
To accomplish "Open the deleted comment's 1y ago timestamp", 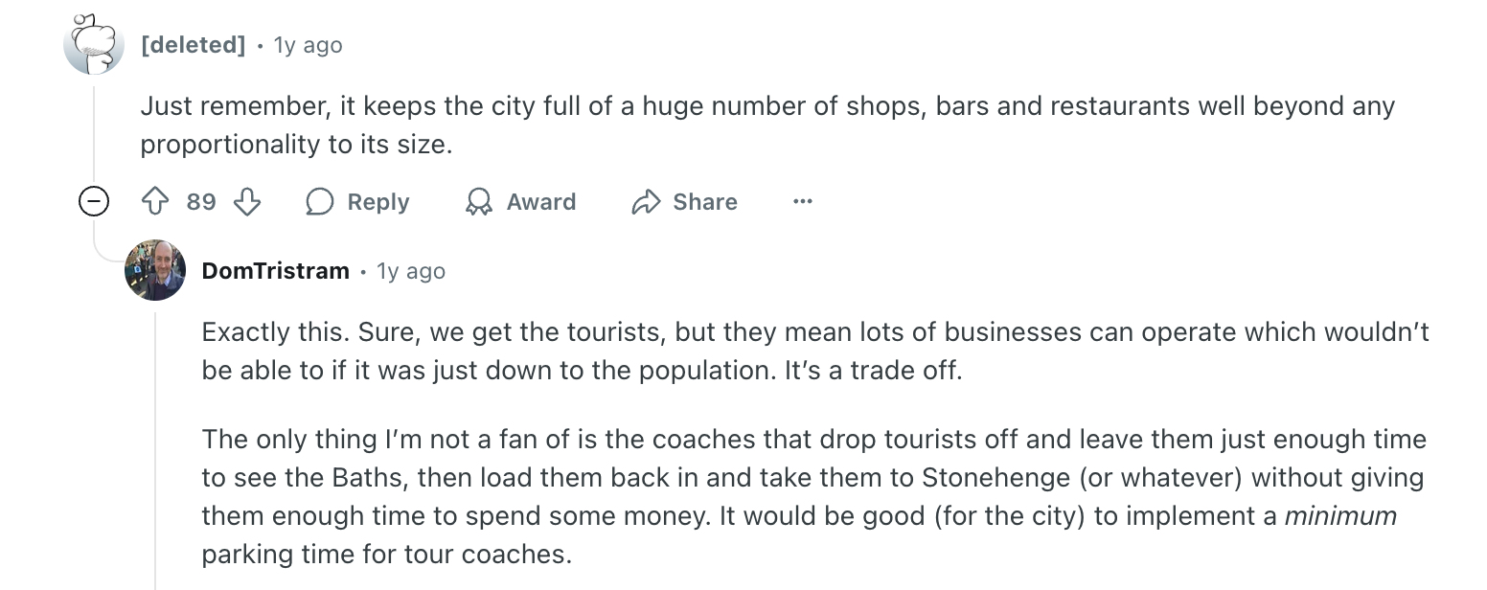I will click(308, 45).
